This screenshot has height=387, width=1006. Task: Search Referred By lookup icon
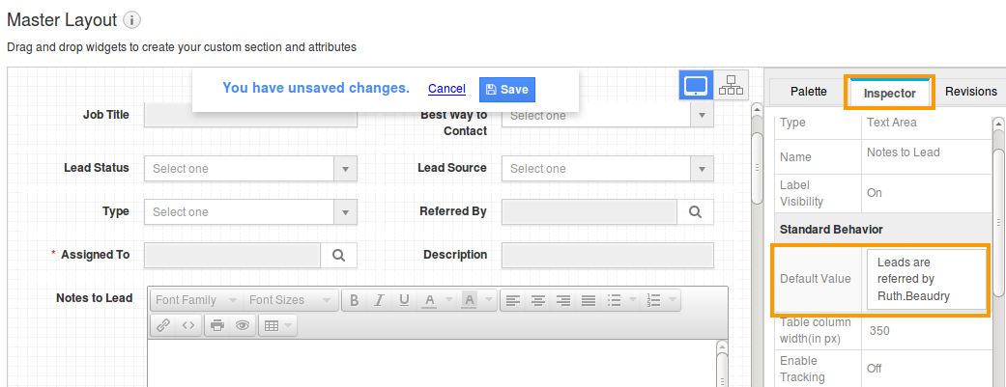[696, 211]
